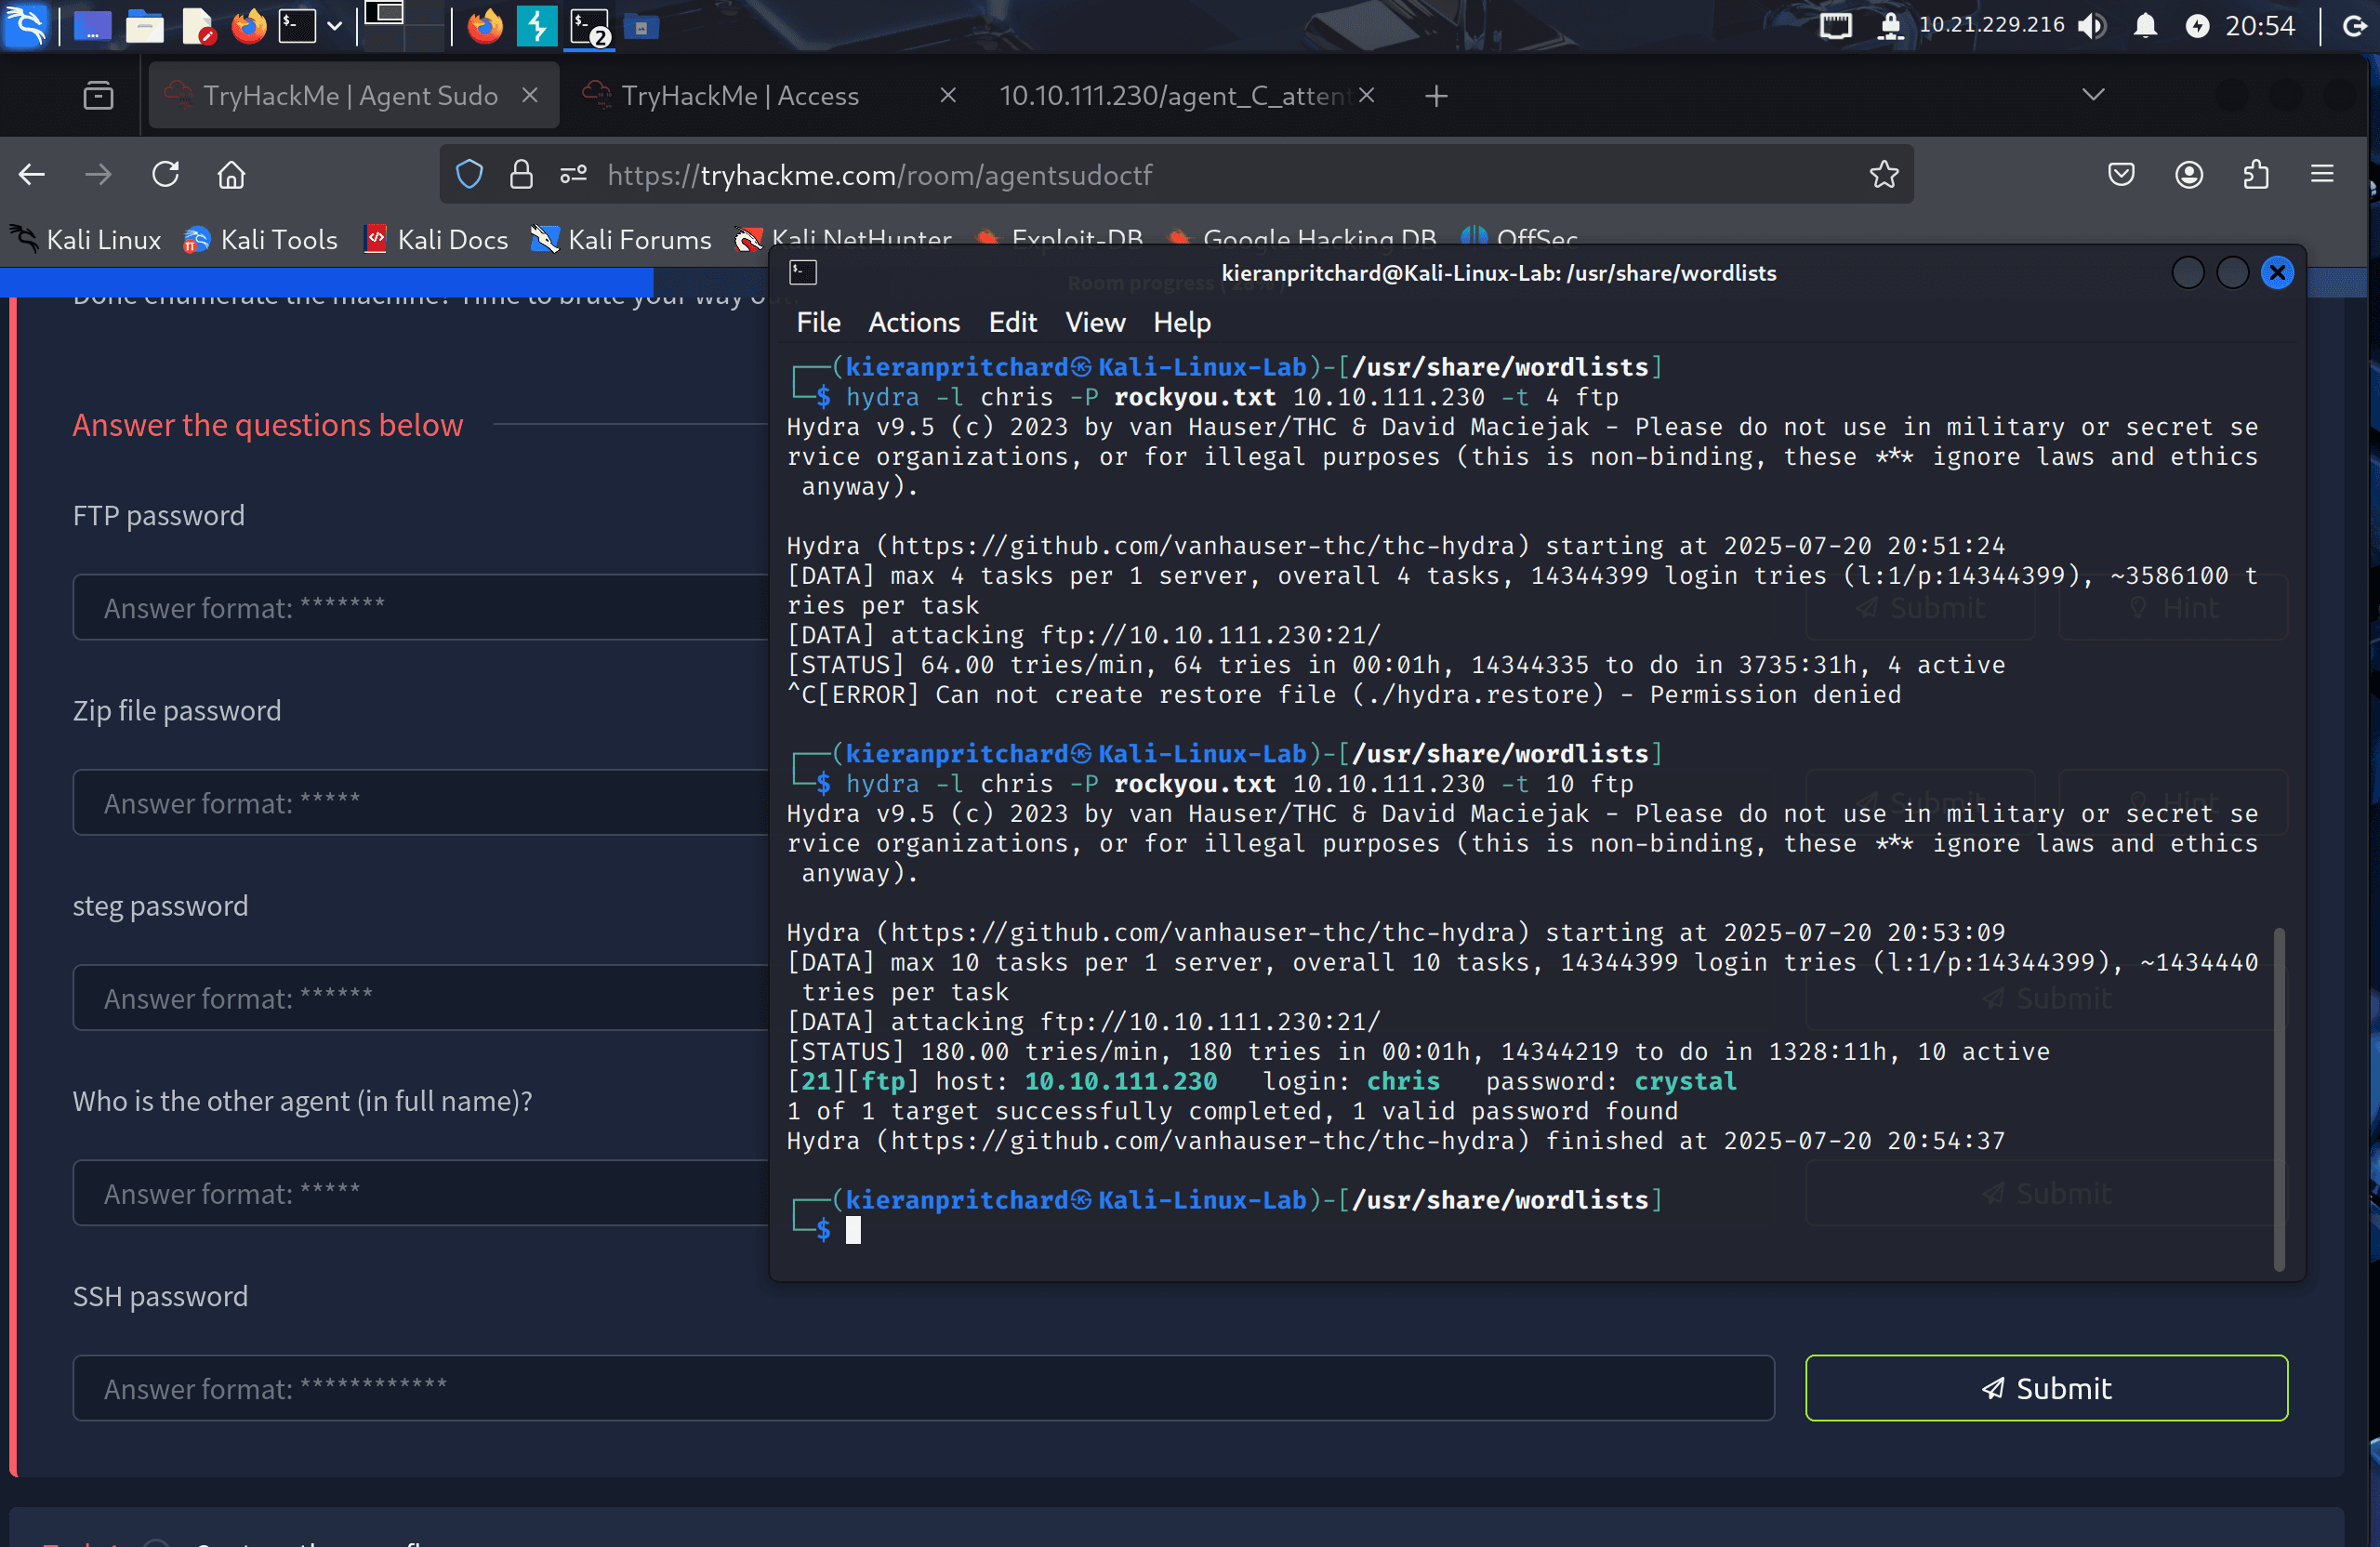Click the 'Answer the questions below' heading

coord(268,425)
